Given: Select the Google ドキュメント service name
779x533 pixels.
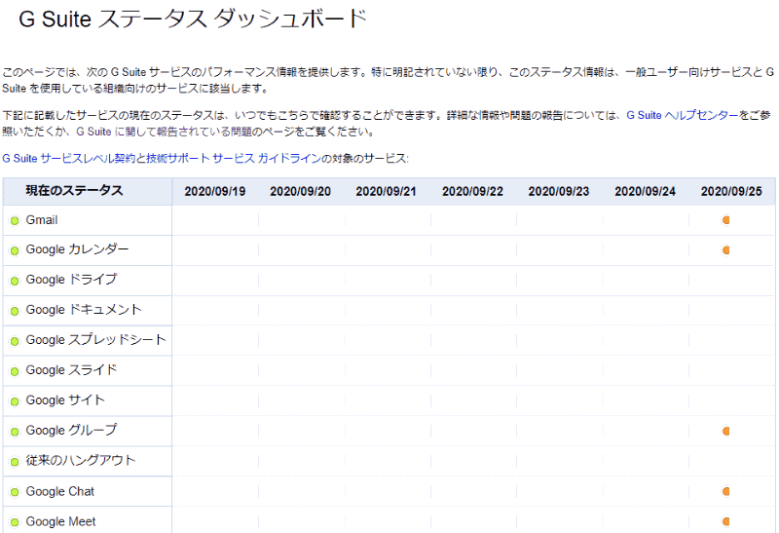Looking at the screenshot, I should coord(84,310).
